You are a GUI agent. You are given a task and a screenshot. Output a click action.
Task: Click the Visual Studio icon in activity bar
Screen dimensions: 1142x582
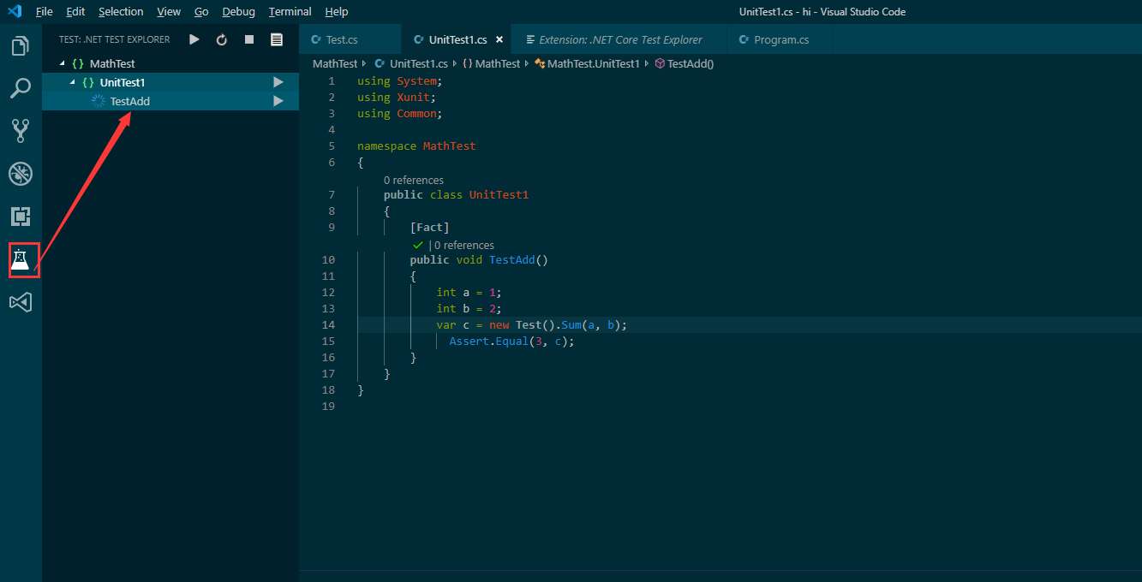click(21, 302)
